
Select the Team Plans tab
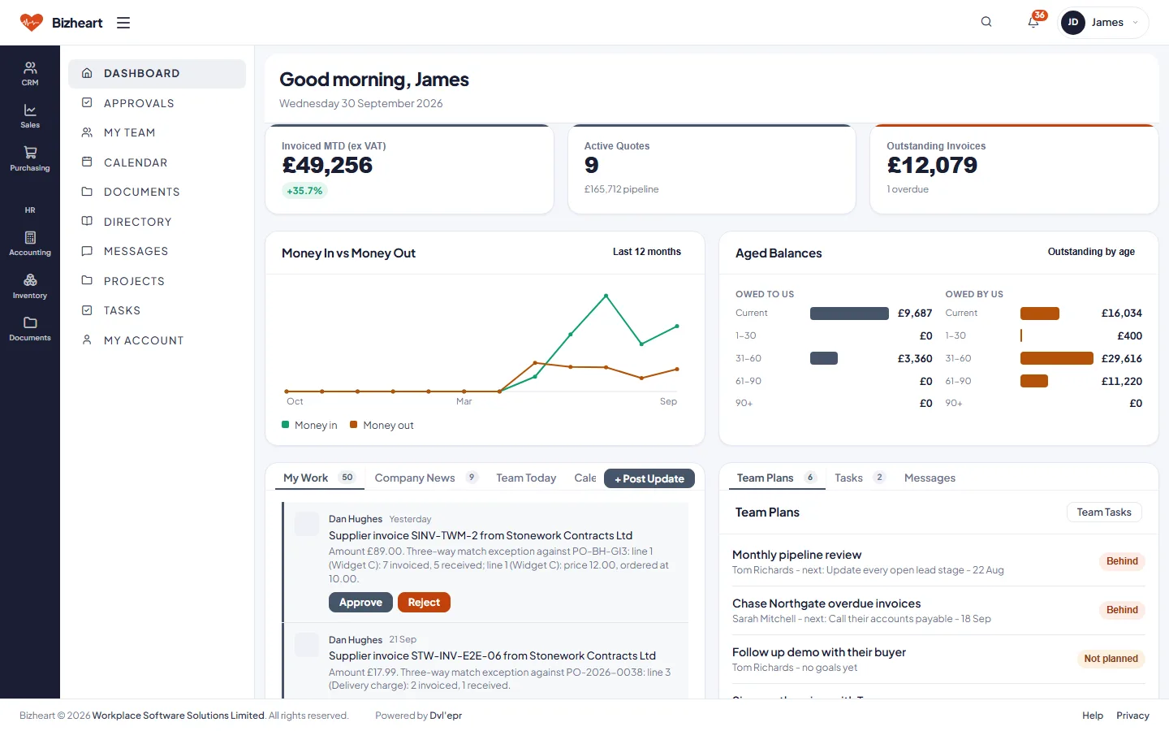tap(776, 478)
